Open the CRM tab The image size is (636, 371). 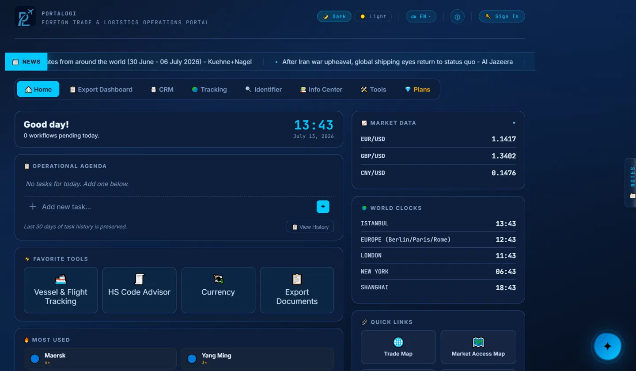click(x=162, y=89)
